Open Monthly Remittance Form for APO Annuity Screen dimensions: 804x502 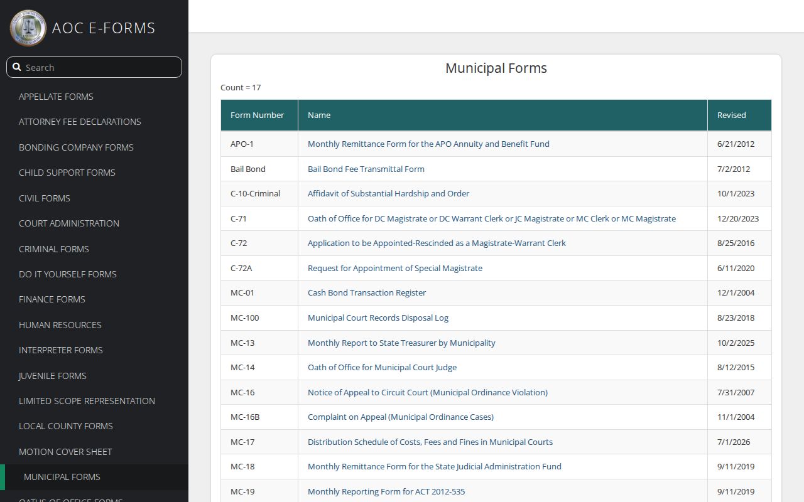coord(428,144)
